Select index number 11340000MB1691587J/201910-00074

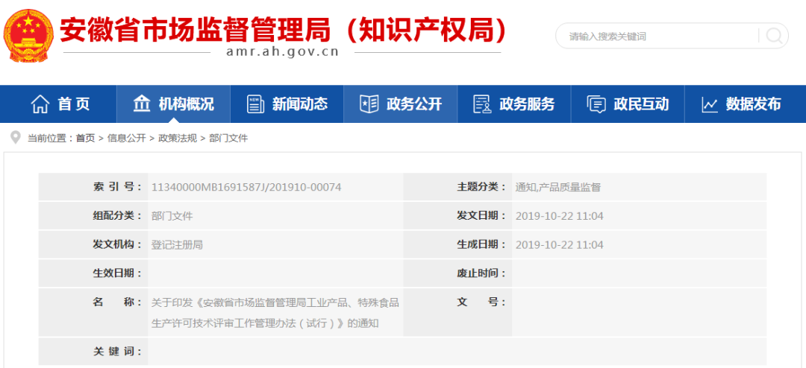tap(246, 187)
